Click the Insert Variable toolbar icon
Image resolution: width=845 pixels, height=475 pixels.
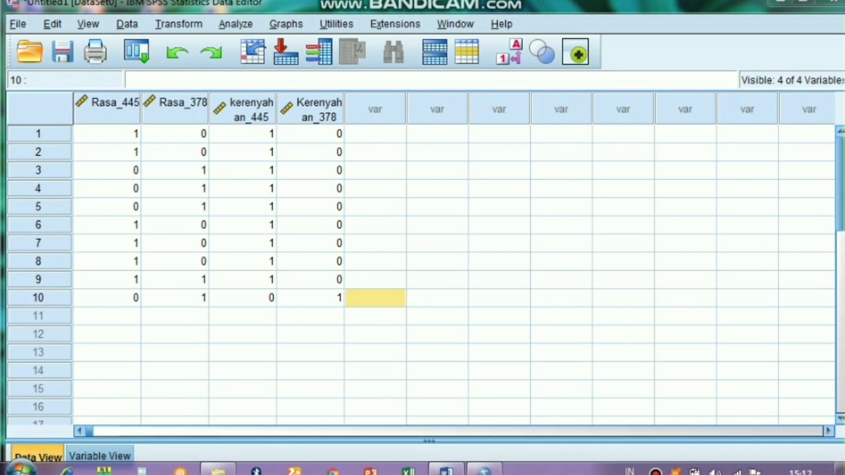click(467, 52)
